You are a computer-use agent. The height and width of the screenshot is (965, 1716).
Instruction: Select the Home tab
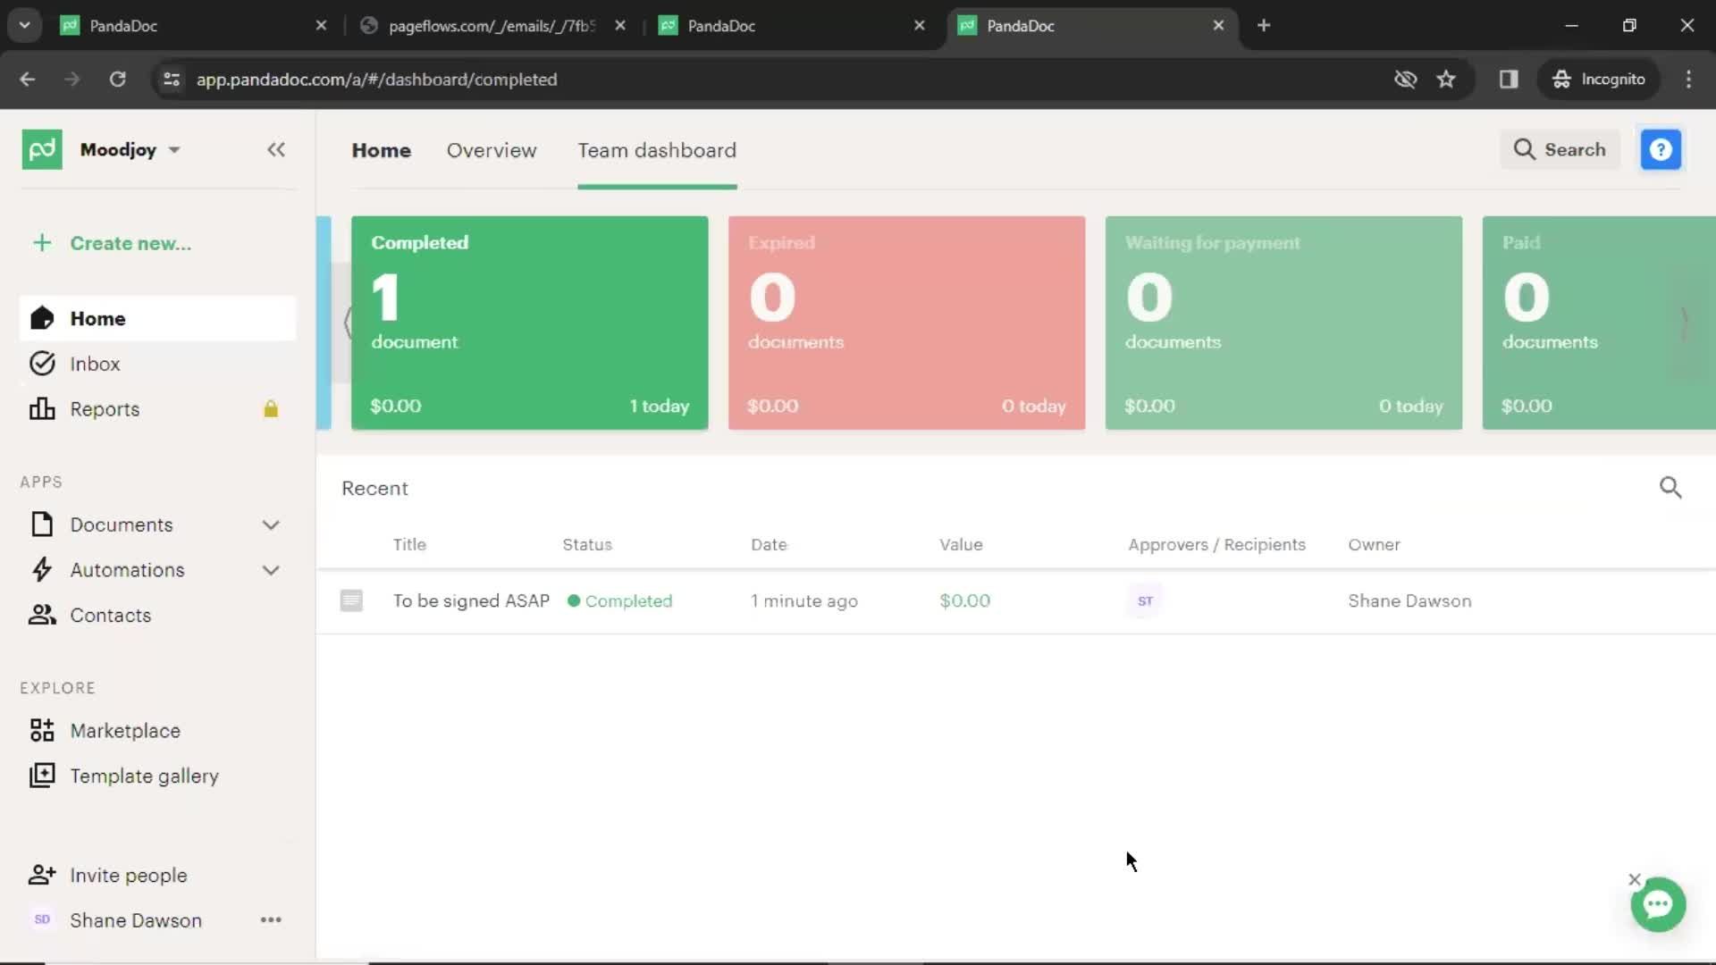tap(381, 149)
